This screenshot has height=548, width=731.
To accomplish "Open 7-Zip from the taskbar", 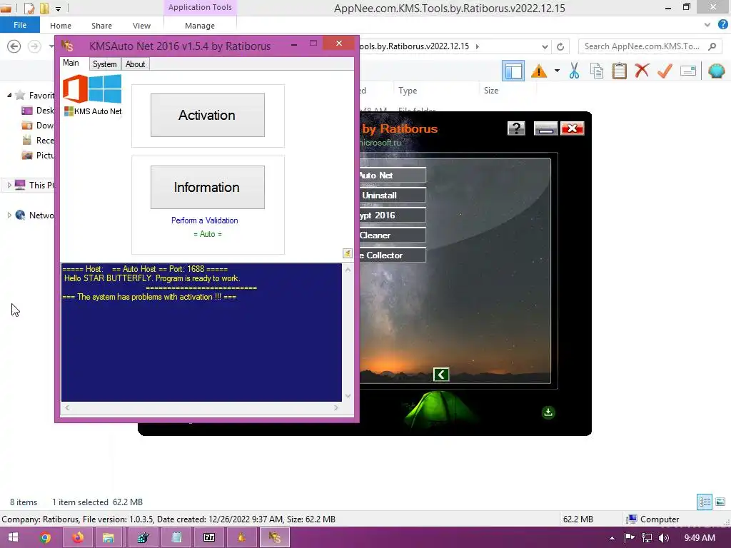I will (209, 537).
